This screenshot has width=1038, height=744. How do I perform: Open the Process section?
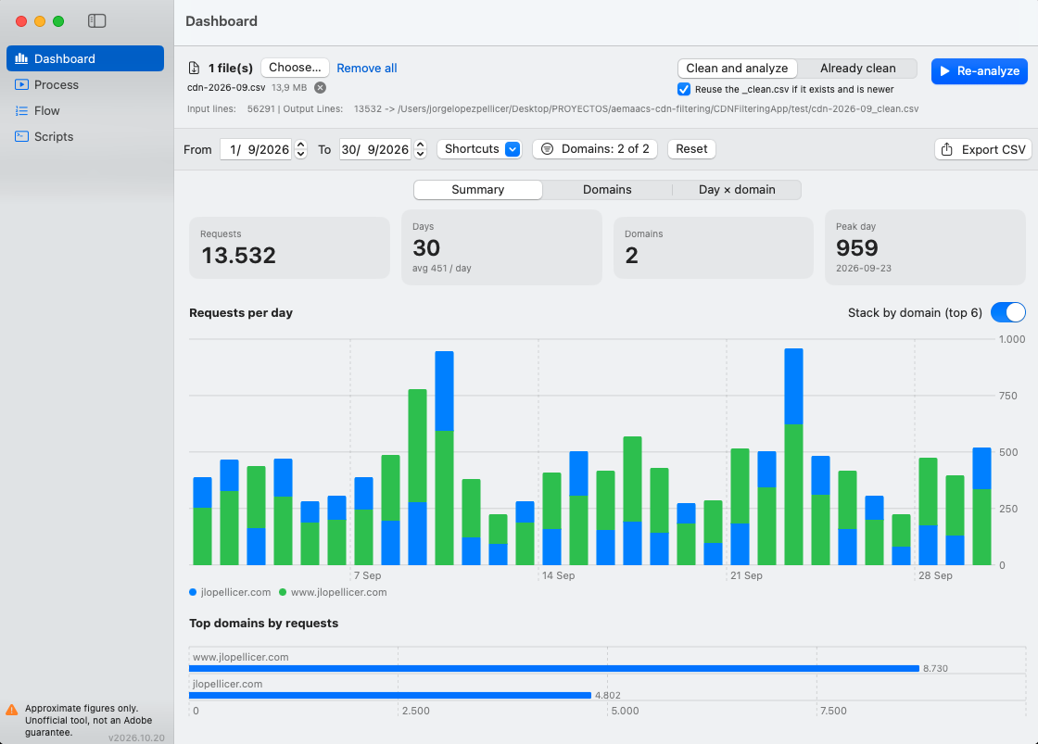click(x=85, y=84)
